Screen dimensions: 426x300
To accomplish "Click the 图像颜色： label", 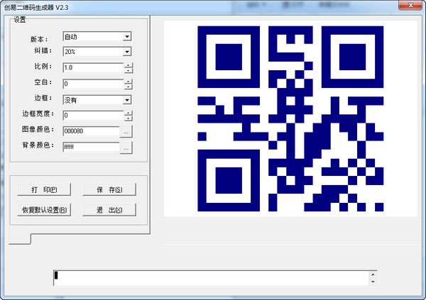I will pos(38,130).
